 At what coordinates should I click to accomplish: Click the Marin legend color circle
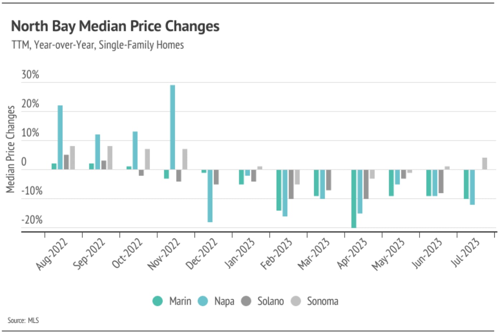[158, 301]
